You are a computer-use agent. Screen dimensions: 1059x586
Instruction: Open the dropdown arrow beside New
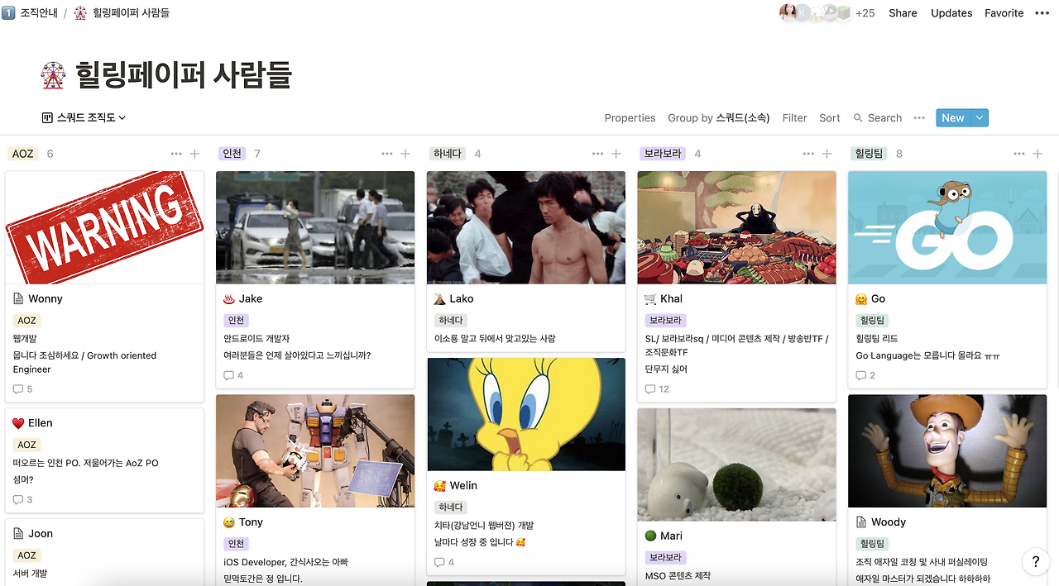(x=980, y=118)
